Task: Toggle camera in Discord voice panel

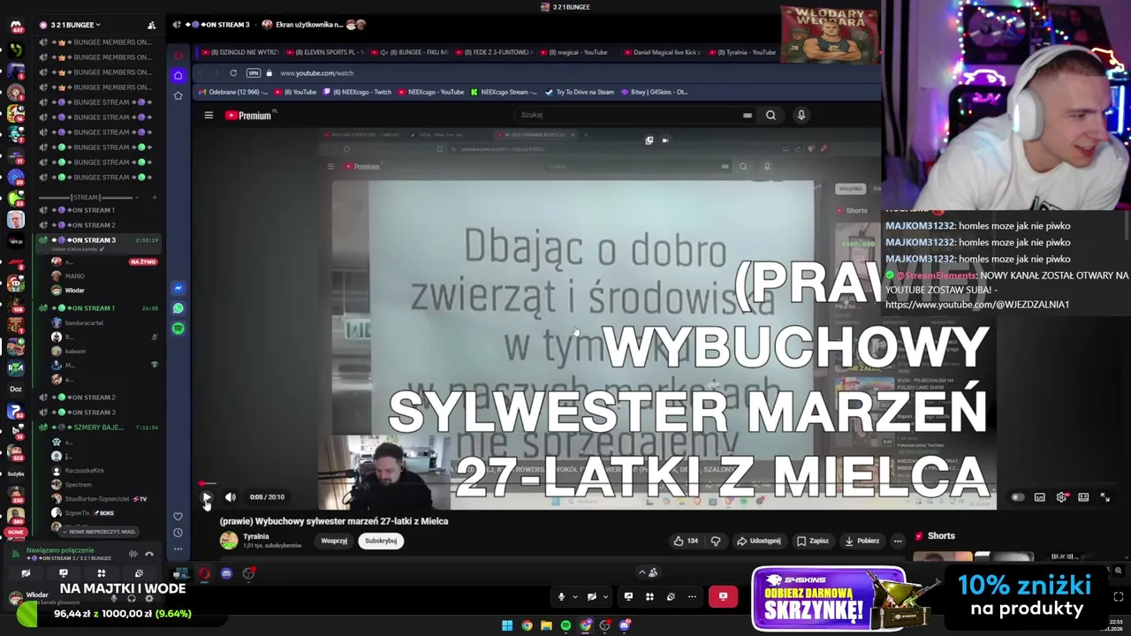Action: click(26, 573)
